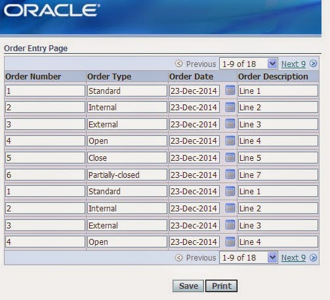Screen dimensions: 330x300
Task: Click the Order Type field containing Partially-closed
Action: (x=127, y=175)
